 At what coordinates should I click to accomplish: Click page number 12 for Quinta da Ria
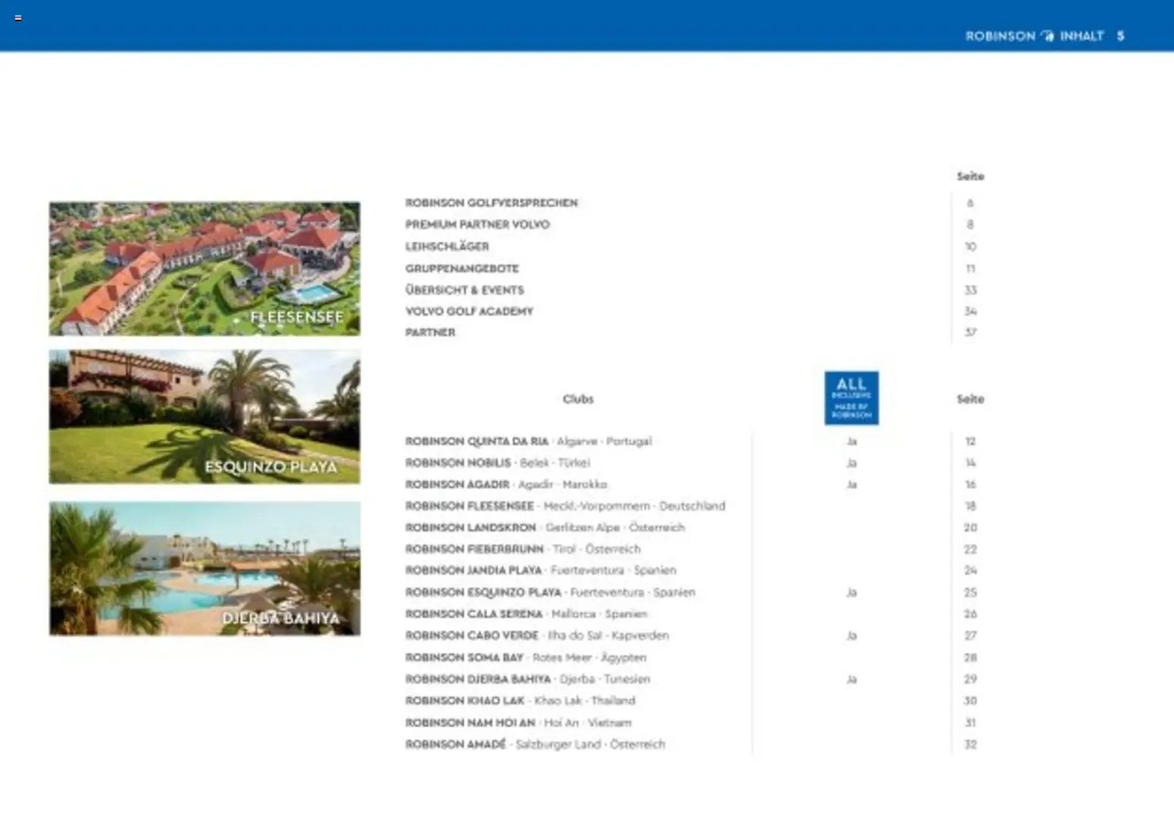(970, 442)
